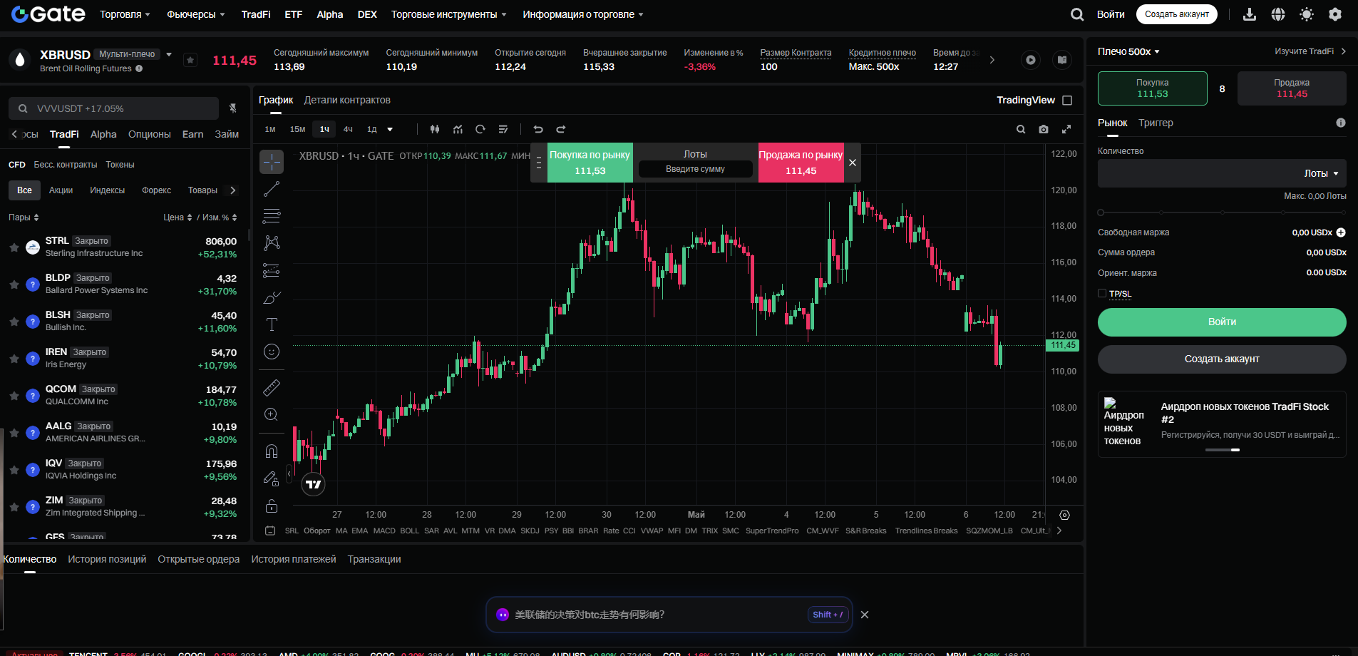Open the trading guide book icon

[1062, 60]
